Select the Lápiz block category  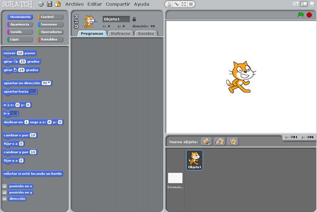click(20, 39)
